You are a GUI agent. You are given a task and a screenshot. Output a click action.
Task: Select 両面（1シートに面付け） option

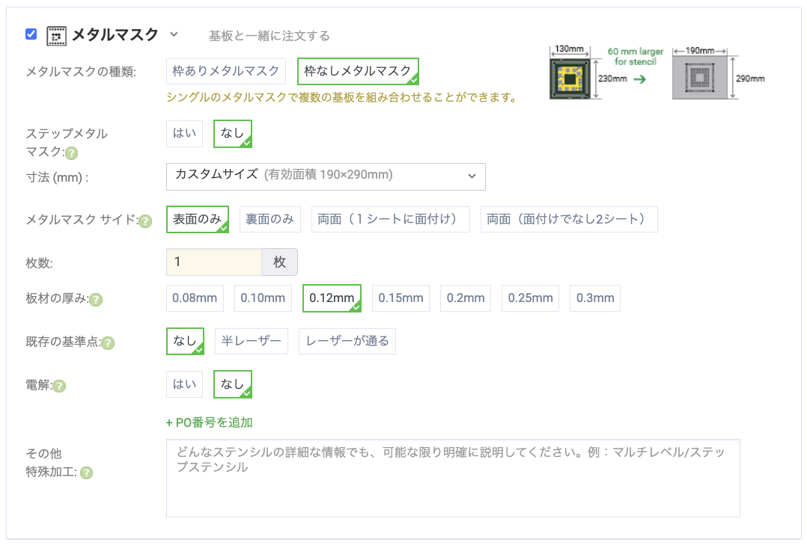pos(390,220)
